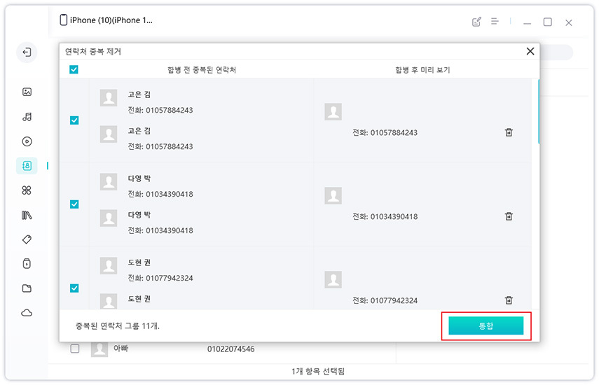Delete merged preview for 01034390418

[x=509, y=216]
